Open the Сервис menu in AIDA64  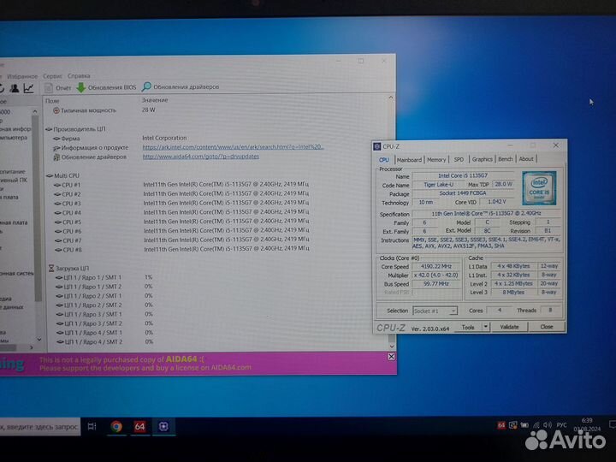click(x=53, y=76)
